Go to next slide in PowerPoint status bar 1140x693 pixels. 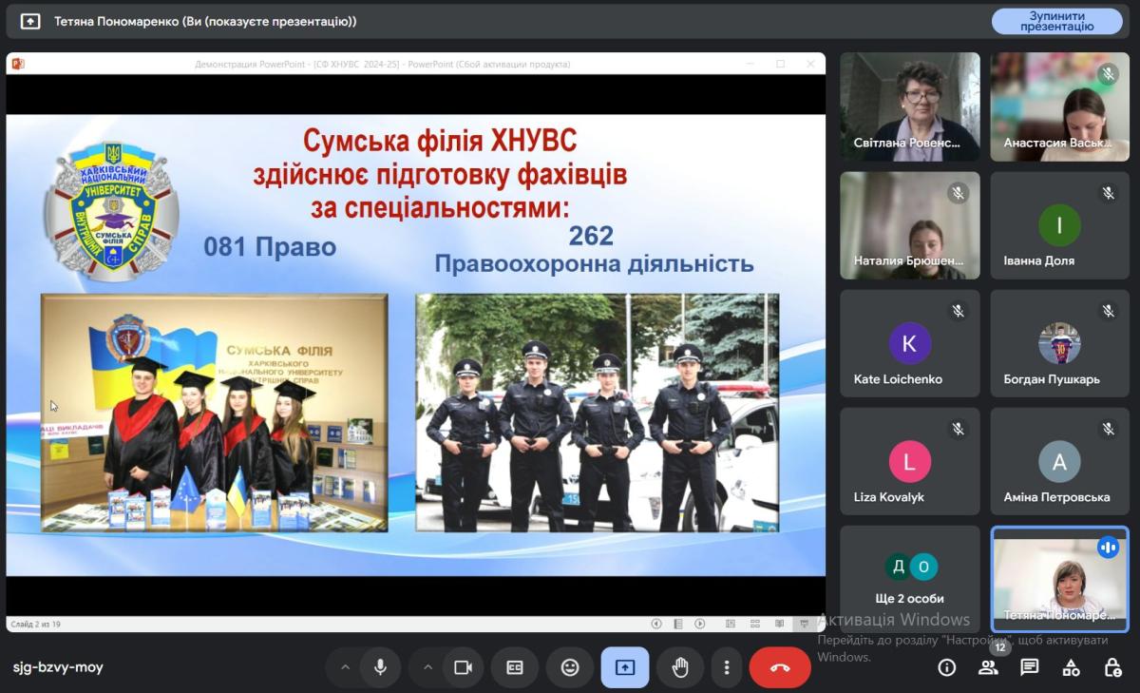(700, 624)
